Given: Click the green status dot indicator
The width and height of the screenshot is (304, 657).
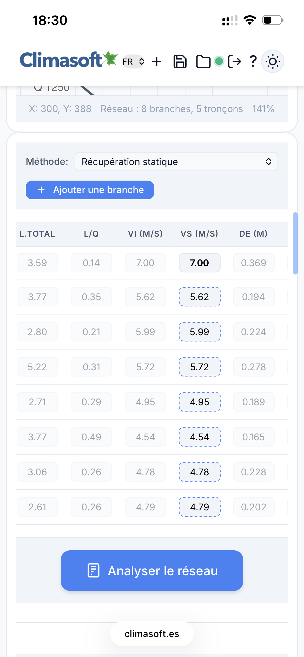Looking at the screenshot, I should coord(219,61).
